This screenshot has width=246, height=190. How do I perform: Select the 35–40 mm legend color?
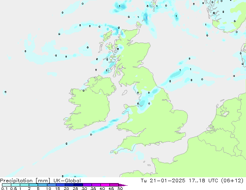[x=96, y=185]
